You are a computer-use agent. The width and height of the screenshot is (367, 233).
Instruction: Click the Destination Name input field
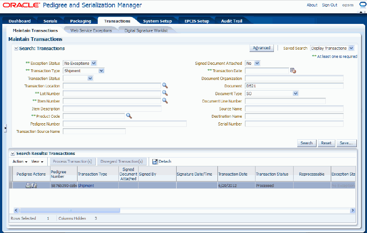(x=294, y=116)
